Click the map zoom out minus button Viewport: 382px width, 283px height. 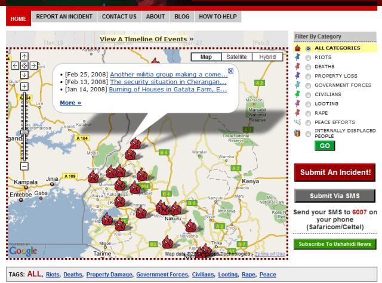click(x=24, y=167)
